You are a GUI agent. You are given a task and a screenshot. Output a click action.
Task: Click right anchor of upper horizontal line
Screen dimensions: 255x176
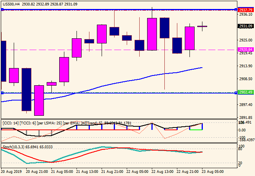[235, 9]
